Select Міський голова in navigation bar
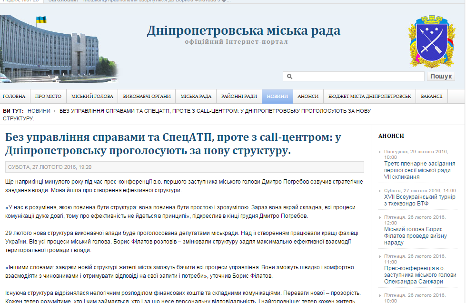Image resolution: width=466 pixels, height=303 pixels. 92,96
